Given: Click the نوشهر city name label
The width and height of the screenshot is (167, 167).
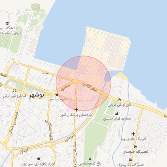Looking at the screenshot, I should (37, 95).
